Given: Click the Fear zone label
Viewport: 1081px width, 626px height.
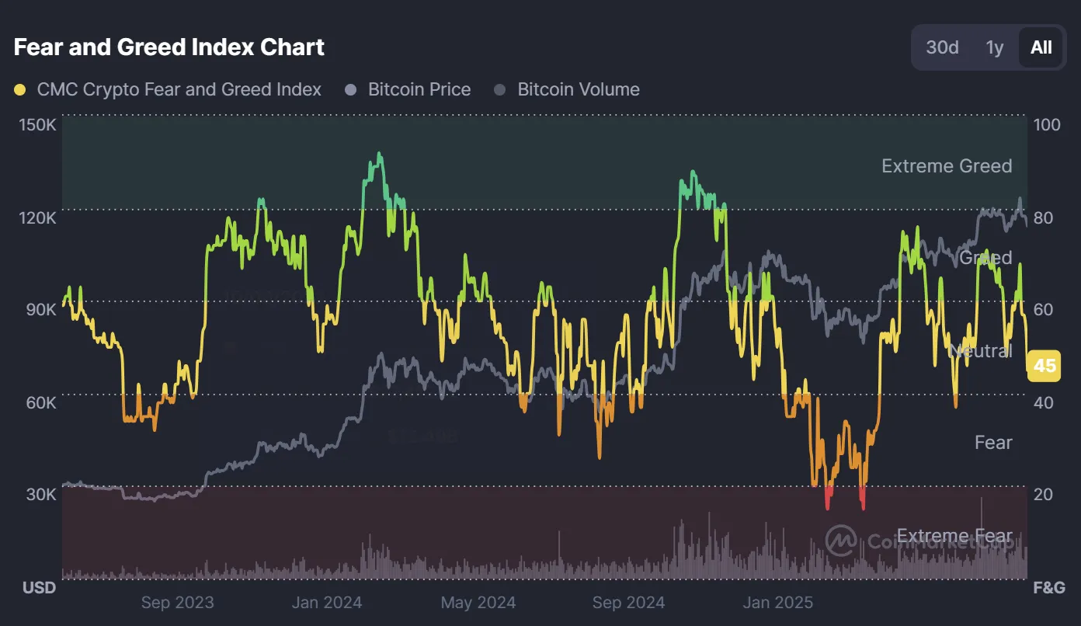Looking at the screenshot, I should pos(993,442).
